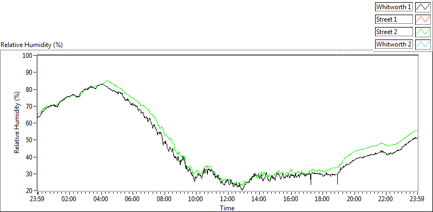Screen dimensions: 433x212
Task: Click the 60 value on y-axis
Action: point(30,123)
